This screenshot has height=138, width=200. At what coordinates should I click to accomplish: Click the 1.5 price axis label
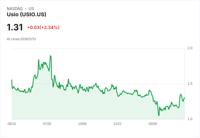point(190,84)
